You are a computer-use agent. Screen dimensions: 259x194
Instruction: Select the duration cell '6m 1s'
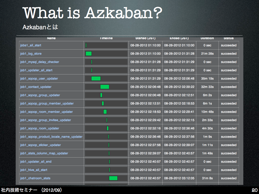point(207,103)
